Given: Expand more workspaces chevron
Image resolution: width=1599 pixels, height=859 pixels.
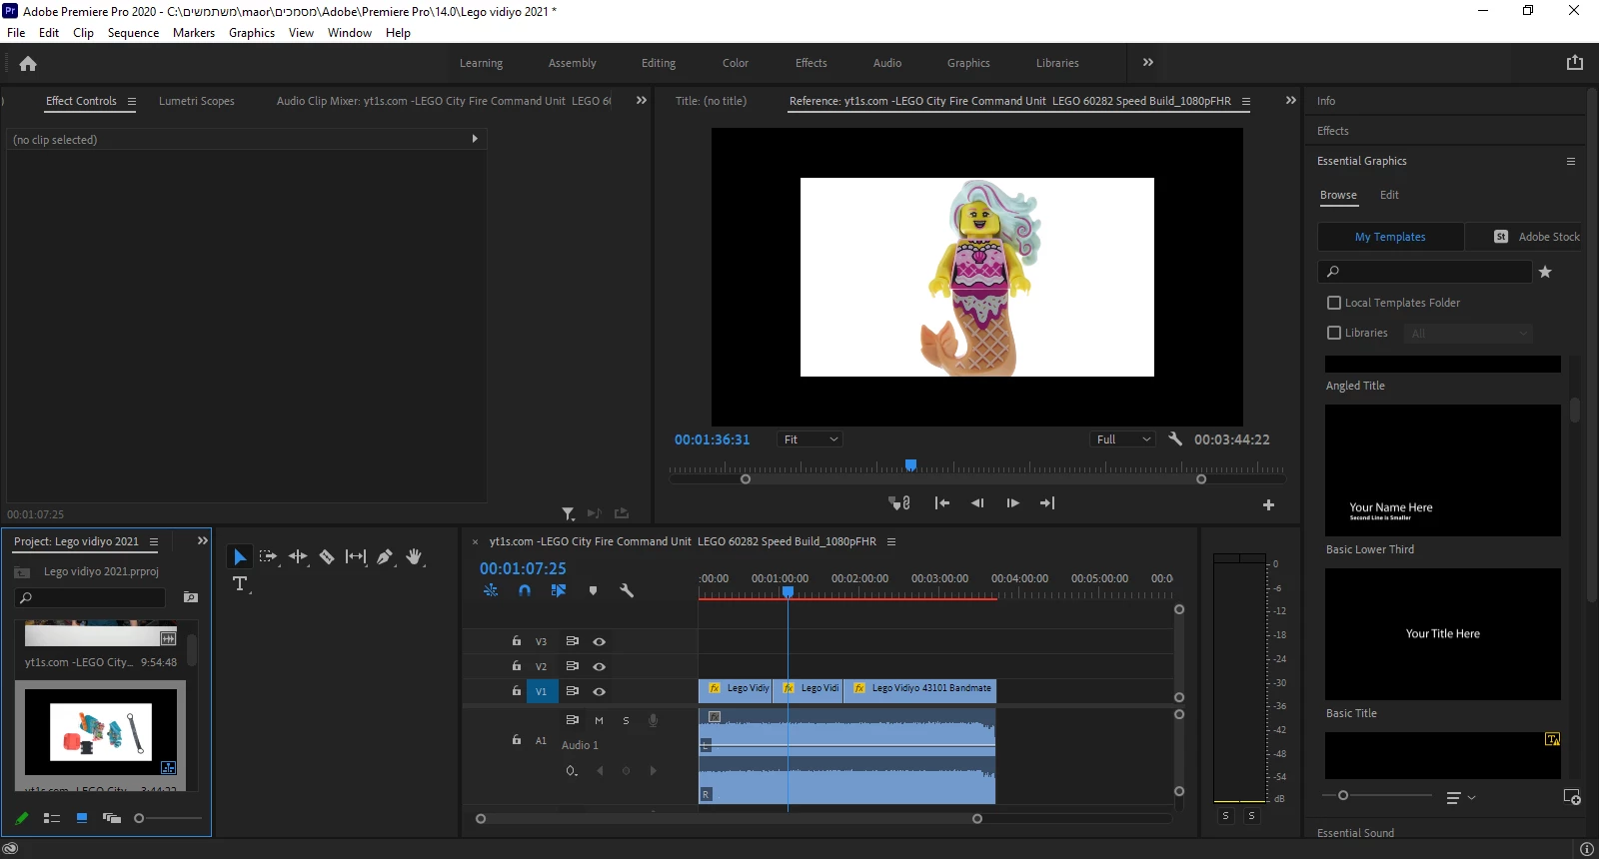Looking at the screenshot, I should click(1148, 62).
